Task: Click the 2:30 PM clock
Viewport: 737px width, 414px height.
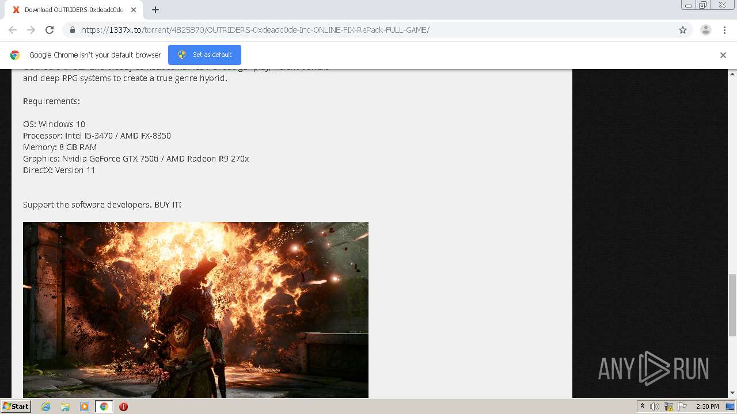Action: tap(708, 407)
